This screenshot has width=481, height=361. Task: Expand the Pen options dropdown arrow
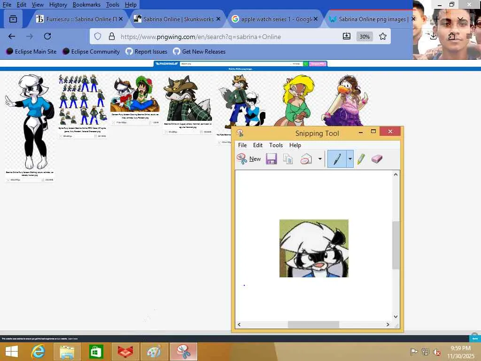(350, 159)
